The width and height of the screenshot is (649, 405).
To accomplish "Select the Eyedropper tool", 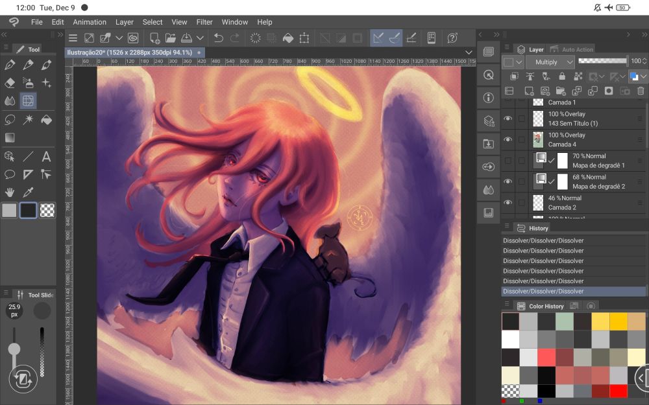I will (28, 192).
